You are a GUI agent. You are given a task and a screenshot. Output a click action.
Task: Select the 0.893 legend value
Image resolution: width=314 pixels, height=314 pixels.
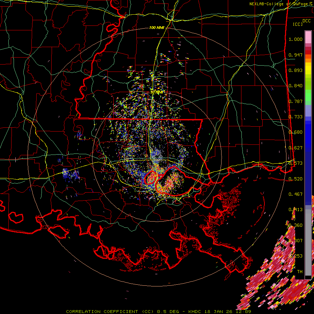pyautogui.click(x=296, y=70)
